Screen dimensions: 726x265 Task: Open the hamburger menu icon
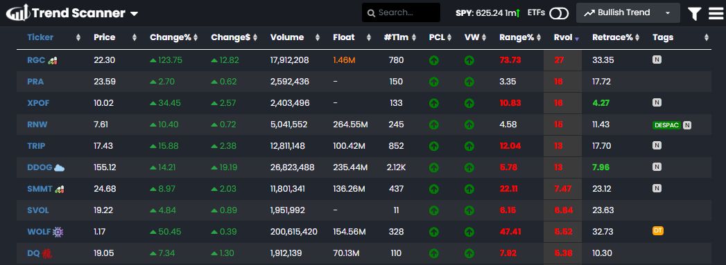716,13
